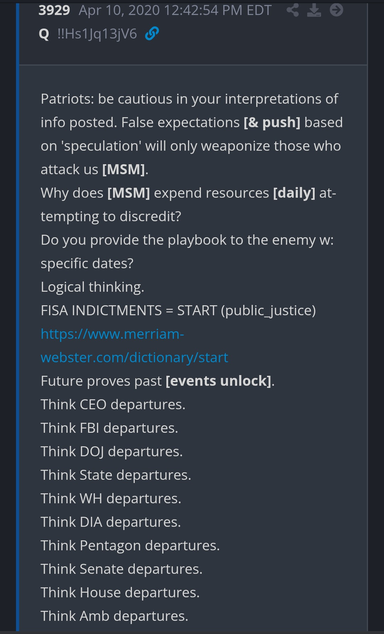Click the bold [events unlock] text
The image size is (384, 634).
point(218,381)
